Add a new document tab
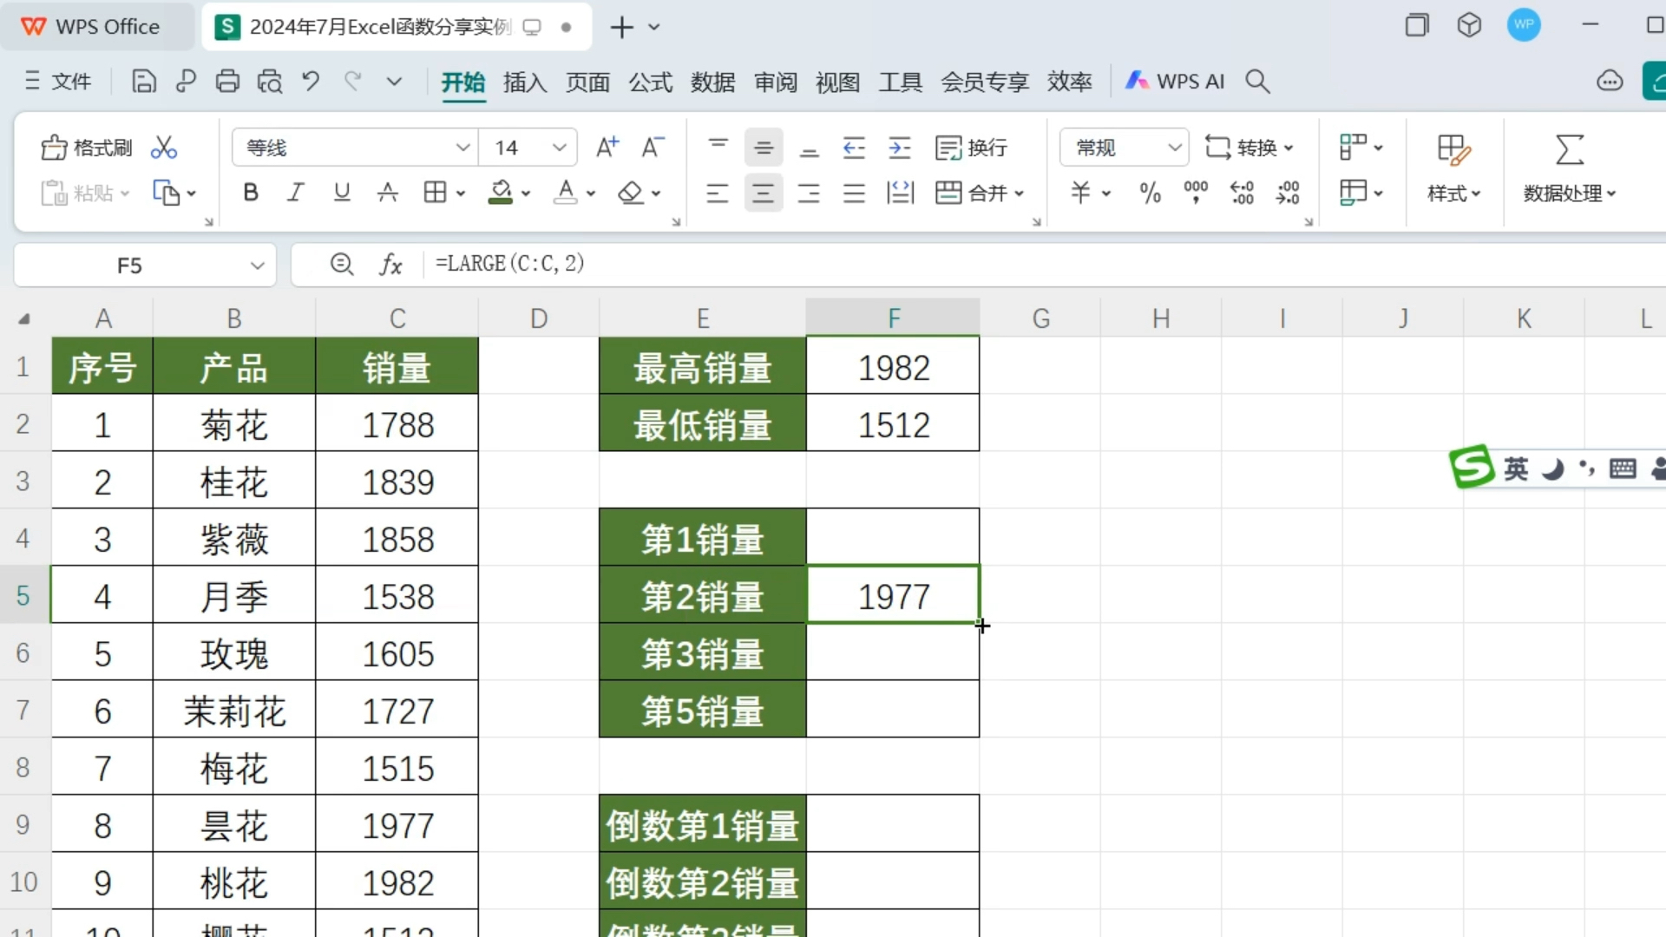 [x=621, y=27]
